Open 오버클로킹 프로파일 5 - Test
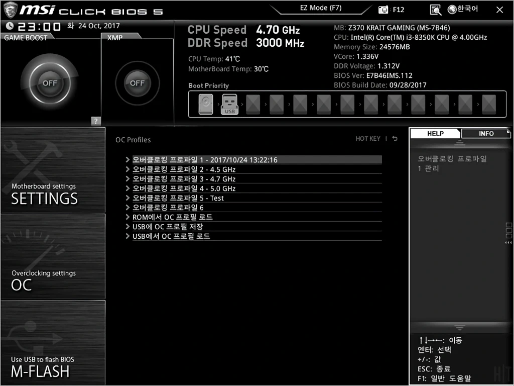Screen dimensions: 514x386 pos(257,198)
